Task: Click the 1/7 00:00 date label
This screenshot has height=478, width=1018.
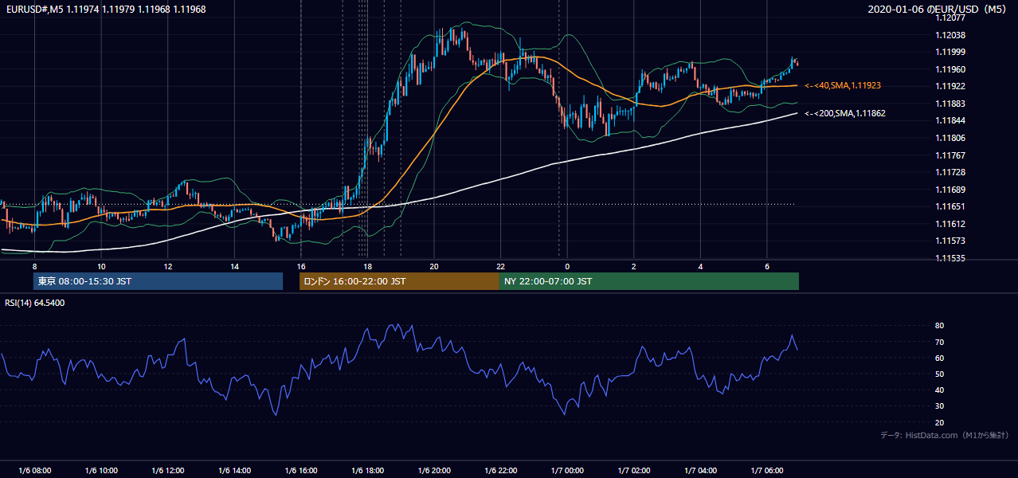Action: 567,470
